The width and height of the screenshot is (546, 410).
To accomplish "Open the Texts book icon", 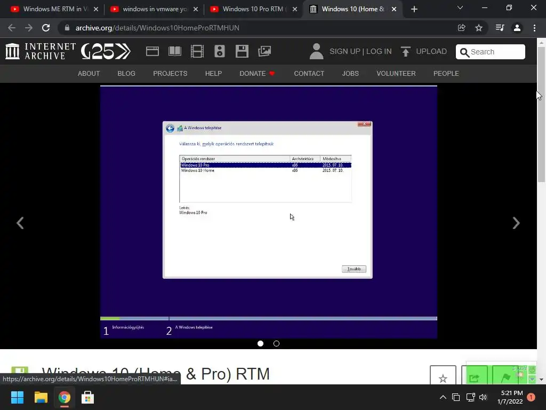I will pyautogui.click(x=174, y=51).
